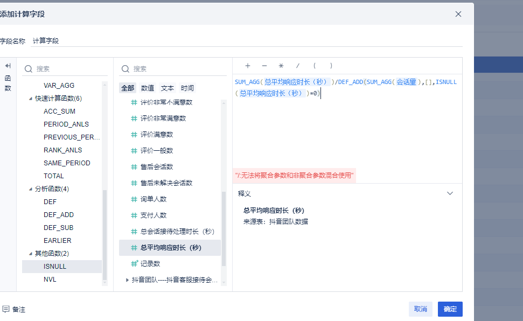Collapse the 快速计算函数(6) group
The height and width of the screenshot is (321, 523).
click(31, 99)
